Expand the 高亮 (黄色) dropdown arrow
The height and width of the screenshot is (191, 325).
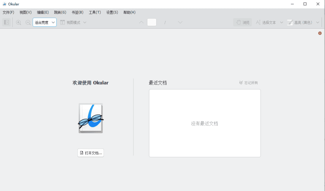pyautogui.click(x=317, y=22)
